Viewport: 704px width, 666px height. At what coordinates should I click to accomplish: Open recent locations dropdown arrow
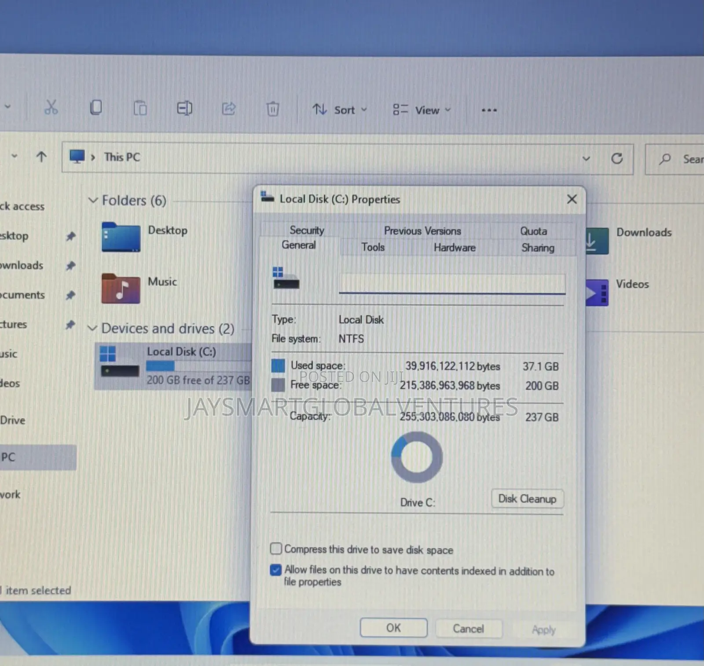tap(14, 156)
